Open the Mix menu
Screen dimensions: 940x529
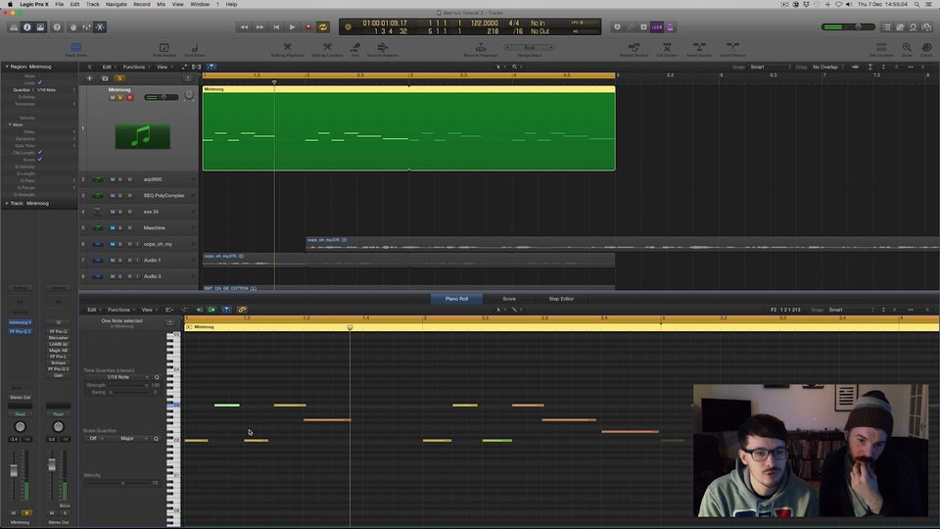tap(162, 4)
